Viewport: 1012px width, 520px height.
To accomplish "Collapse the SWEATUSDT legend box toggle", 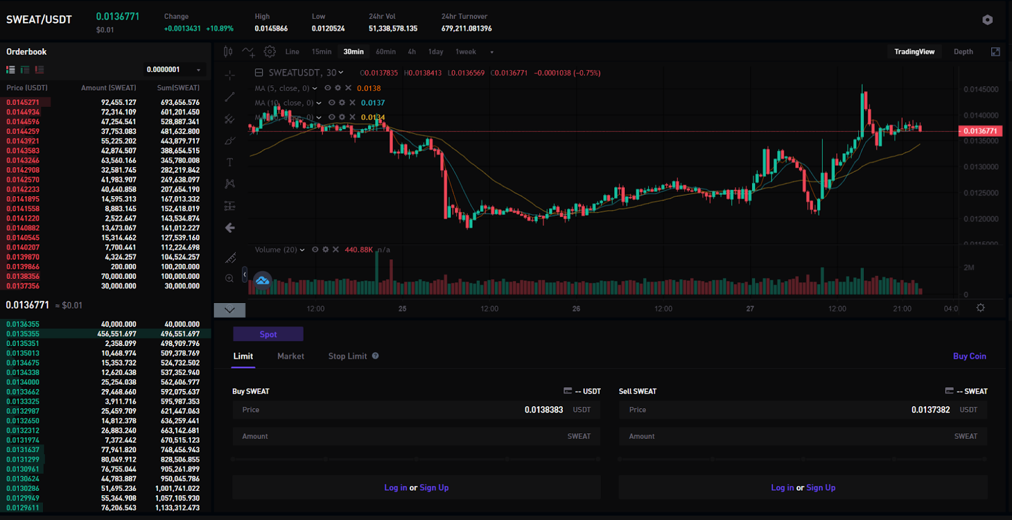I will coord(259,73).
